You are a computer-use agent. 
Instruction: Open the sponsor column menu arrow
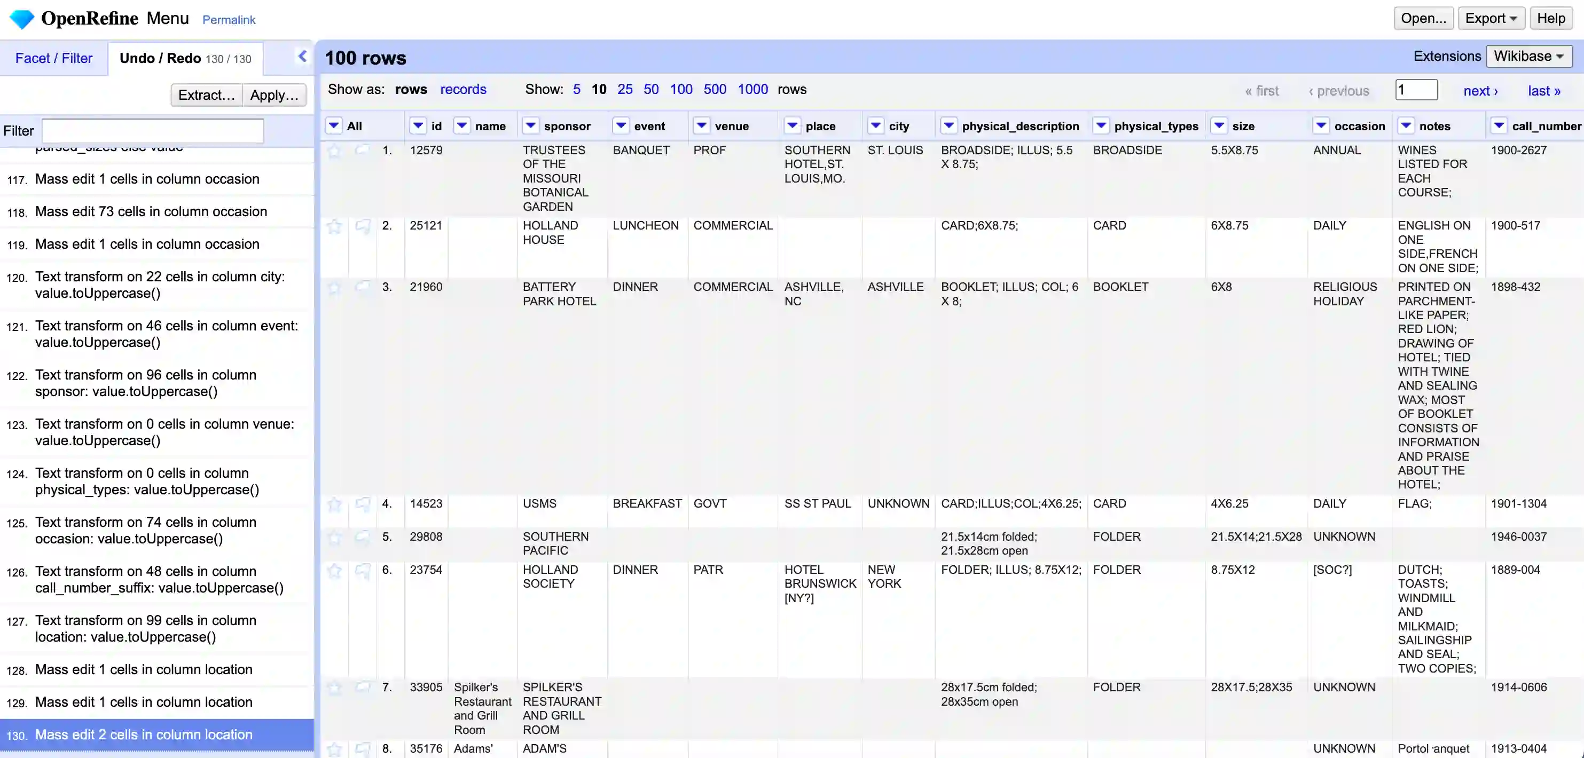(530, 126)
